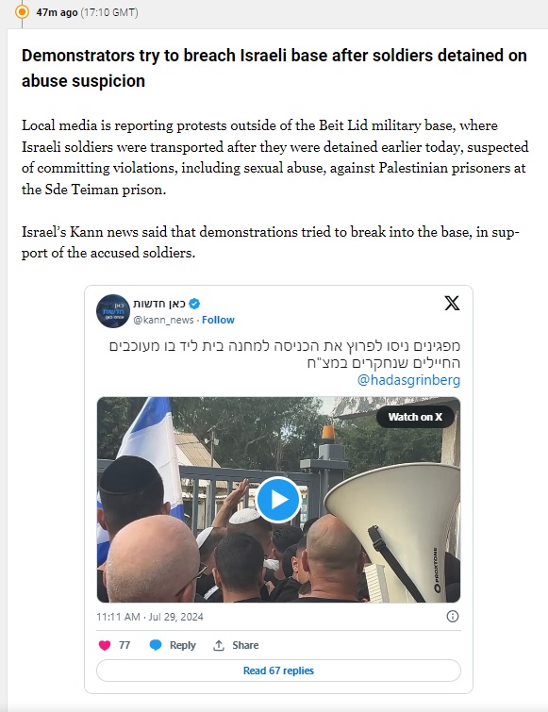Image resolution: width=548 pixels, height=712 pixels.
Task: Play the embedded video
Action: 278,500
